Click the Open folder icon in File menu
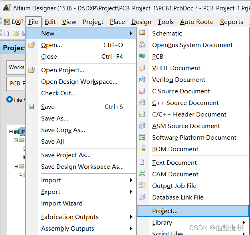The height and width of the screenshot is (235, 250). [32, 45]
